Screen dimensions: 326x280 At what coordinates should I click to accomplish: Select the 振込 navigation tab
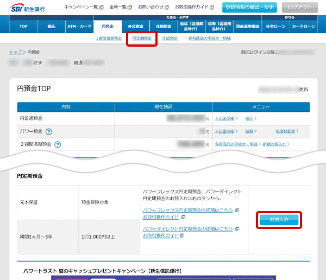pyautogui.click(x=52, y=27)
